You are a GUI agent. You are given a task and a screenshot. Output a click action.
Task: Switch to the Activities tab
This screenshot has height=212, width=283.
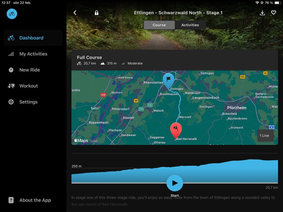[x=190, y=25]
